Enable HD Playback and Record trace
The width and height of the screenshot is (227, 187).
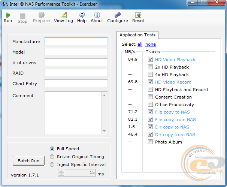coord(150,89)
